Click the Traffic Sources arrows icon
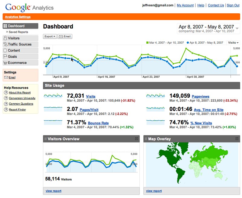The height and width of the screenshot is (198, 242). point(5,44)
